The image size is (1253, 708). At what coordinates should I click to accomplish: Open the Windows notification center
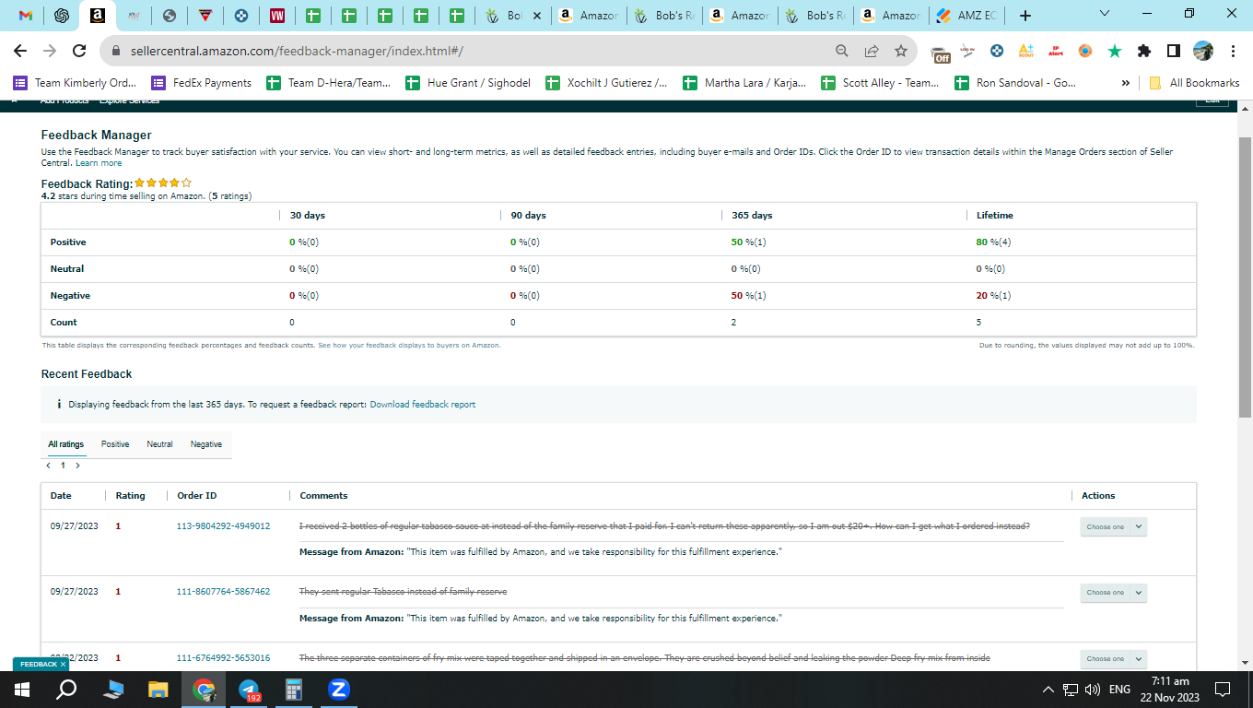[1223, 689]
